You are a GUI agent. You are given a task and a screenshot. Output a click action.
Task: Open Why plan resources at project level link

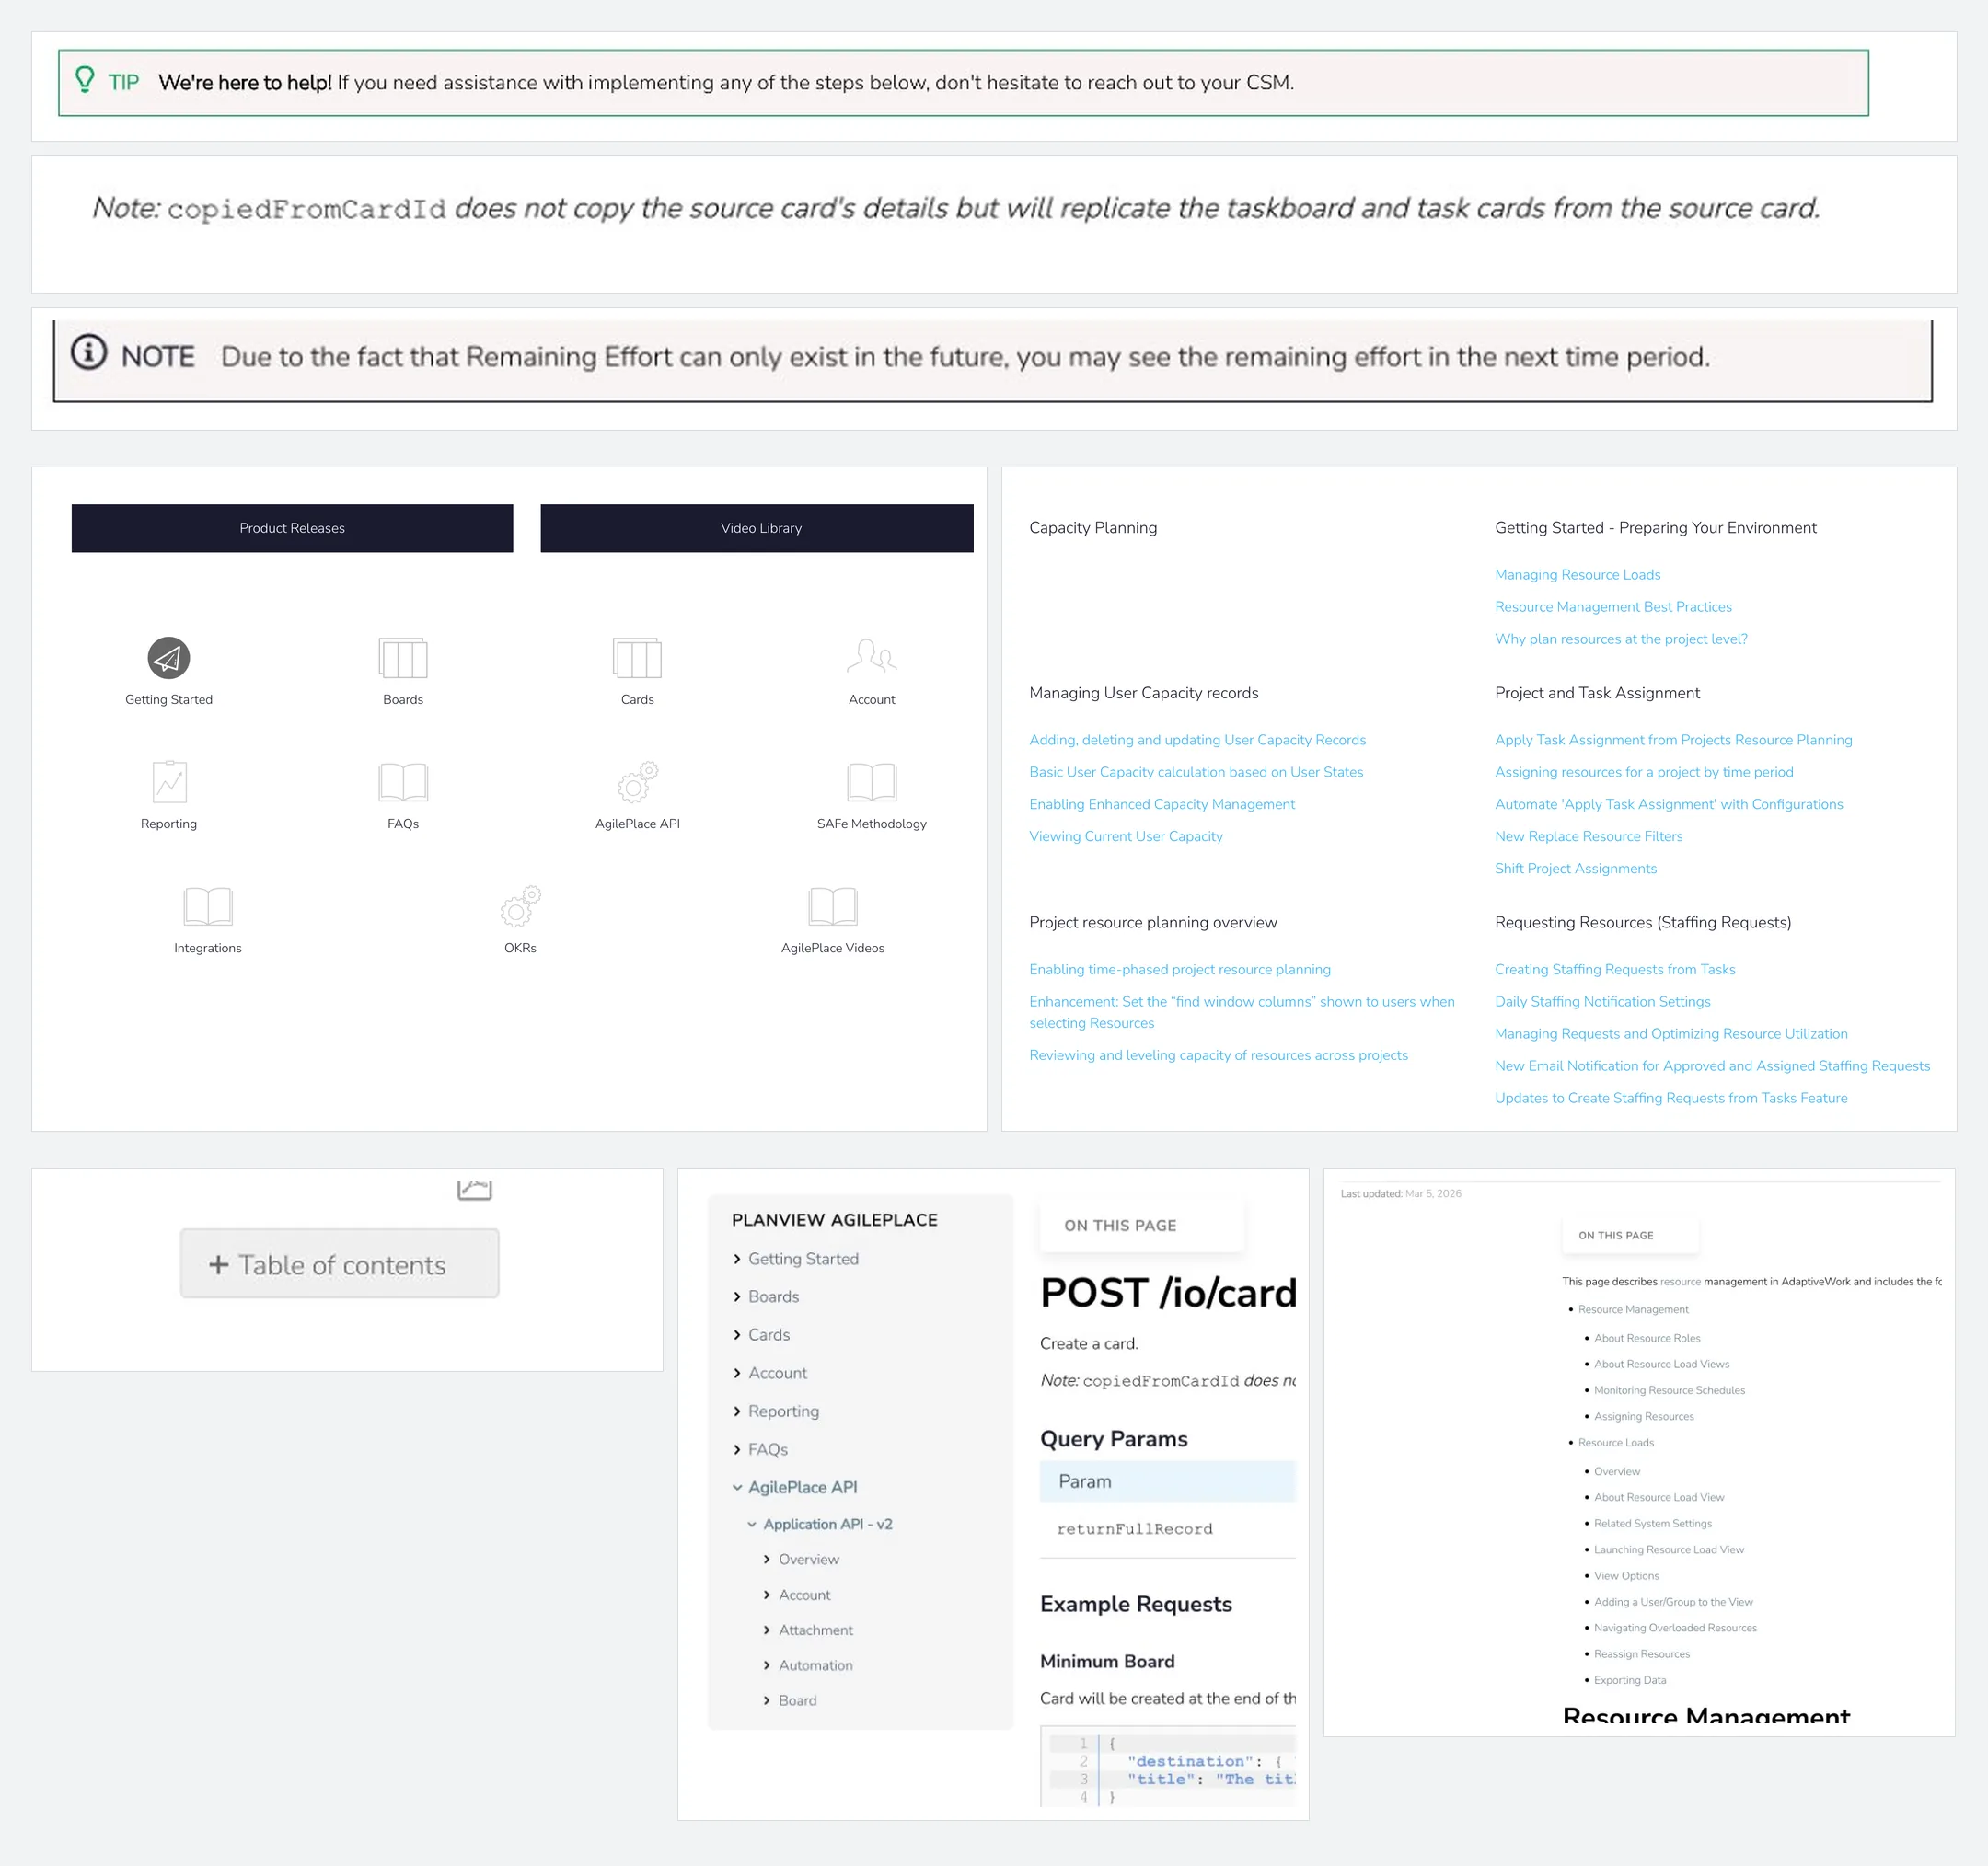click(x=1621, y=639)
